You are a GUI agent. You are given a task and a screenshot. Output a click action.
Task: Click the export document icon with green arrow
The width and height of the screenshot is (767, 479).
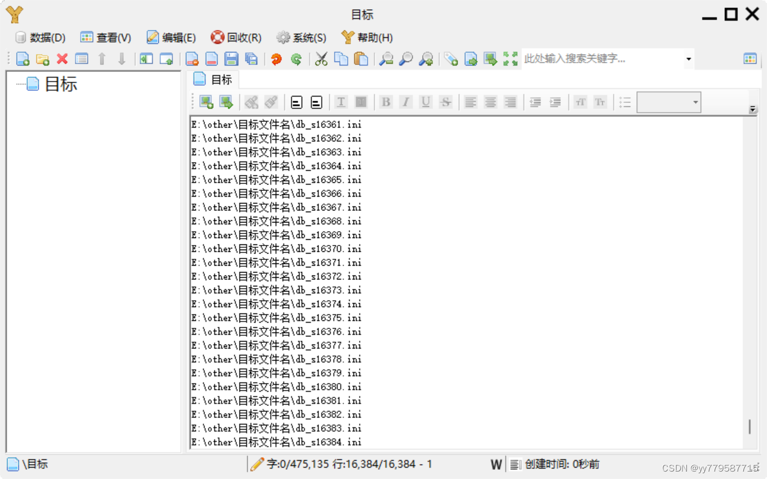[x=471, y=59]
